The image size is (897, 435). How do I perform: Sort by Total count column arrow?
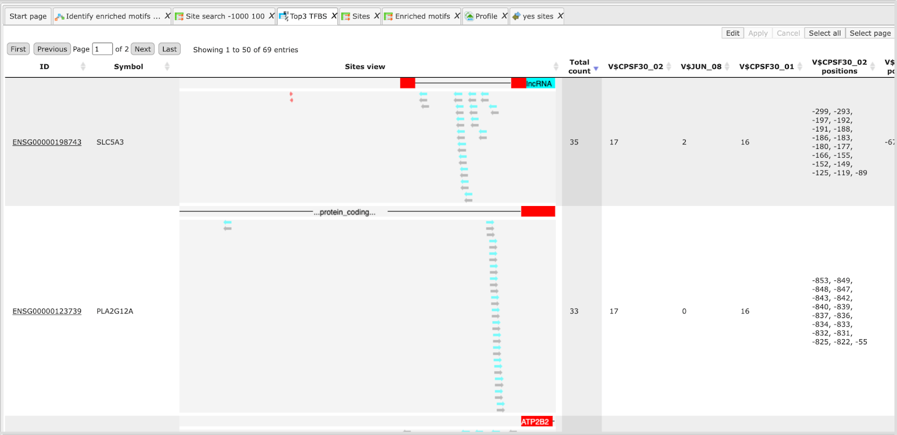(x=596, y=68)
